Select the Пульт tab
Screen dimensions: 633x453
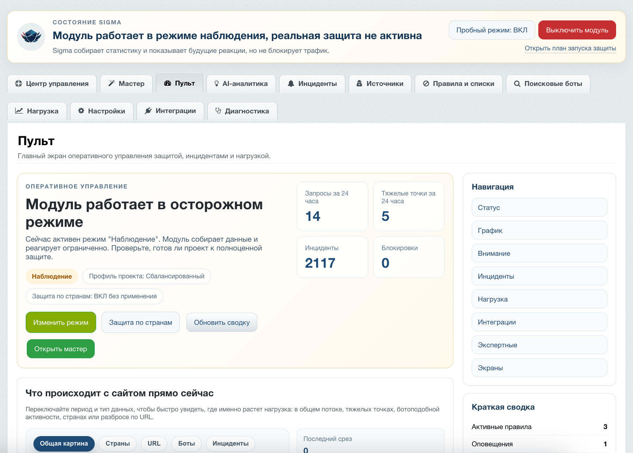180,83
